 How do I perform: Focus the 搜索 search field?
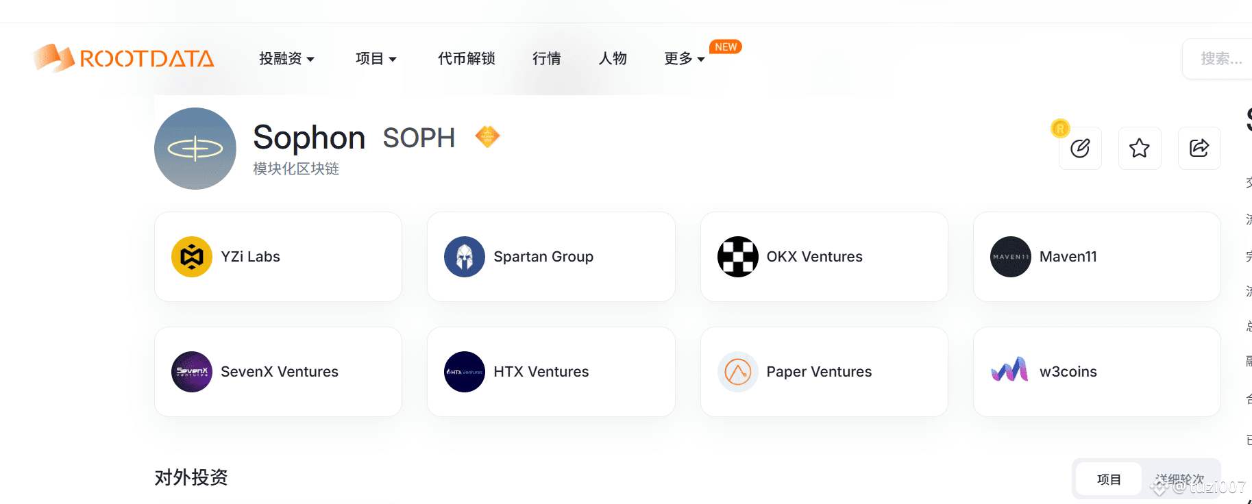pyautogui.click(x=1218, y=59)
